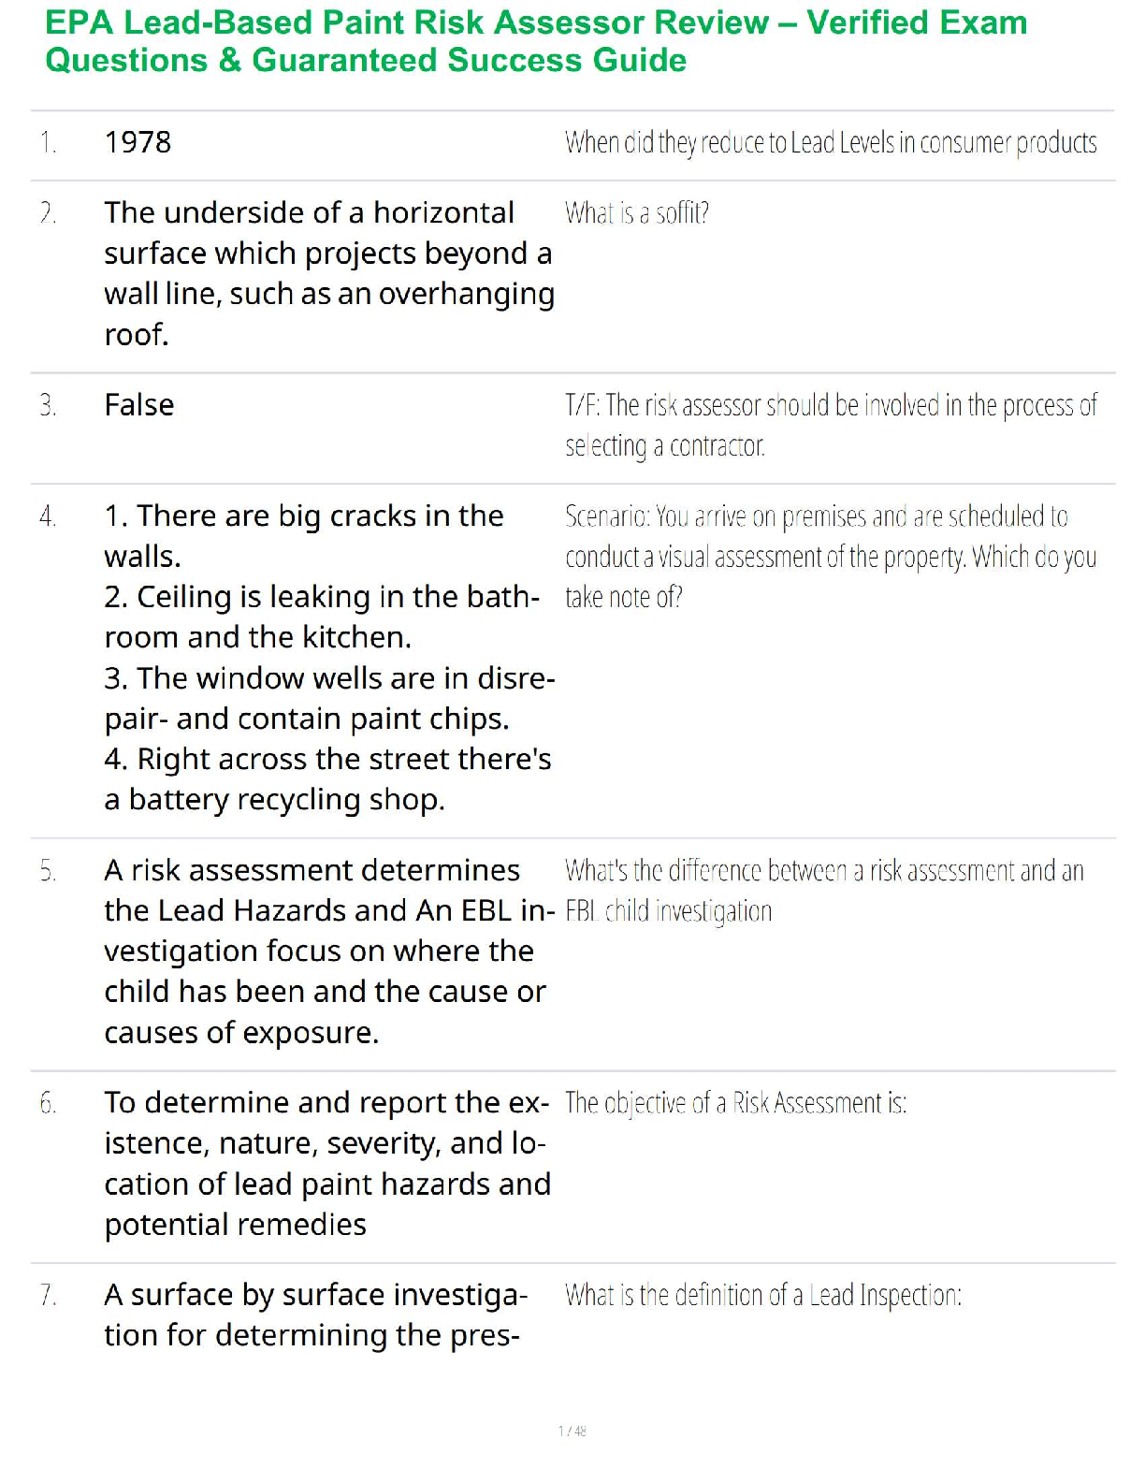Click the ceiling leaking in bathroom item
This screenshot has width=1145, height=1482.
321,617
